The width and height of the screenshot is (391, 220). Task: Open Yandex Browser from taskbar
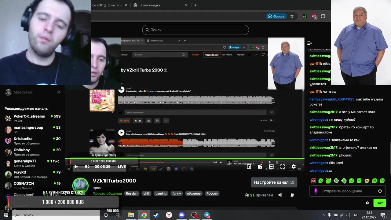pos(169,215)
